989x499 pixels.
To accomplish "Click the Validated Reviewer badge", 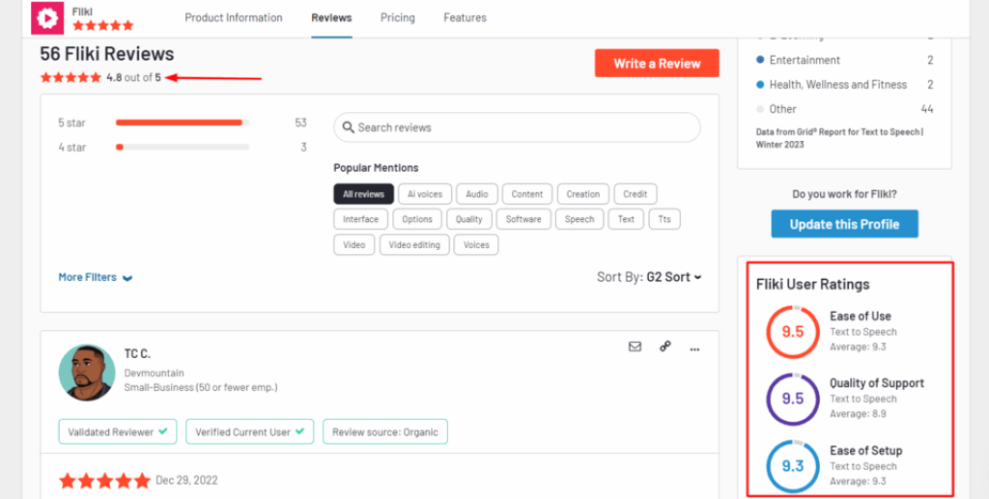I will click(118, 431).
